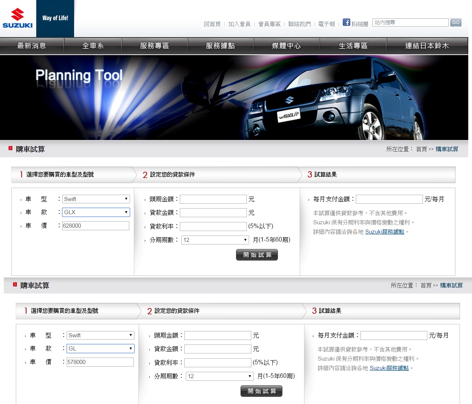This screenshot has height=404, width=472.
Task: Open the 回首頁 link
Action: 212,24
